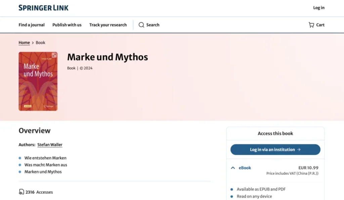Screen dimensions: 344x200
Task: Click the expand icon on book cover
Action: tap(54, 55)
